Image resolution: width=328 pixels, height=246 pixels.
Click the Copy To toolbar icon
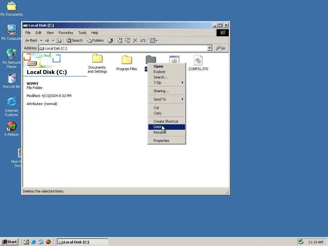(x=127, y=40)
